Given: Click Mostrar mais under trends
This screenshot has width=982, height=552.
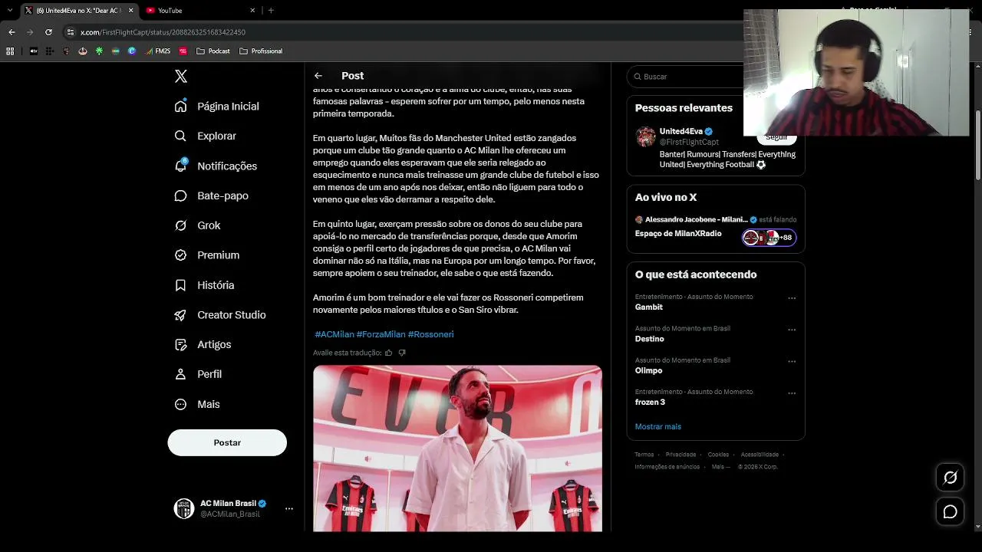Looking at the screenshot, I should click(658, 426).
